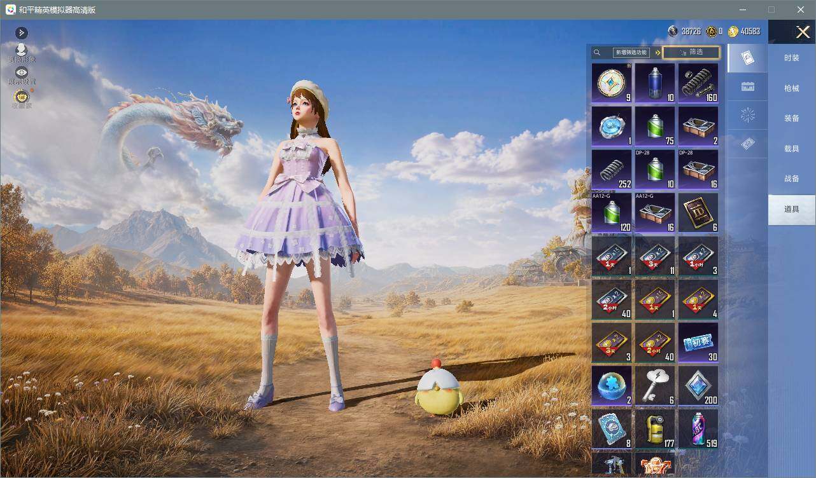Open the 筛选 filter button
This screenshot has width=816, height=478.
[x=691, y=53]
